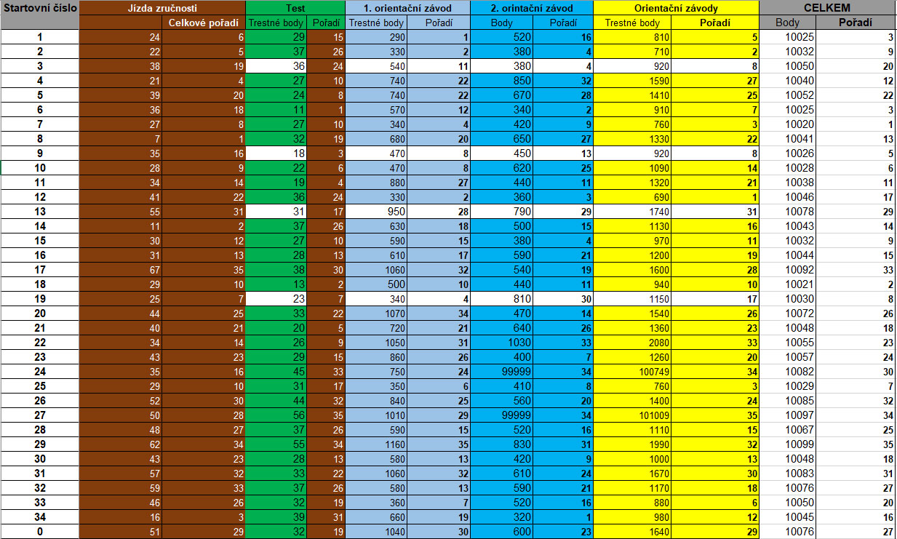Select the 1740 cell in row 13

click(632, 211)
